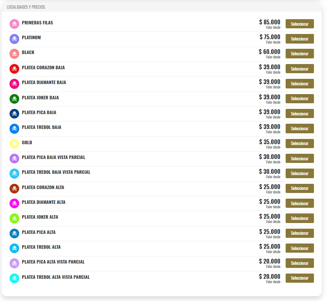This screenshot has width=327, height=301.
Task: Click the cyan Platea Trebol Alta Vista Parcial icon
Action: pyautogui.click(x=14, y=278)
